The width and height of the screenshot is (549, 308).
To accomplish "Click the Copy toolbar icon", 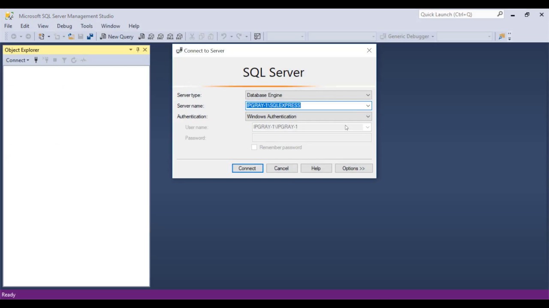I will point(202,36).
